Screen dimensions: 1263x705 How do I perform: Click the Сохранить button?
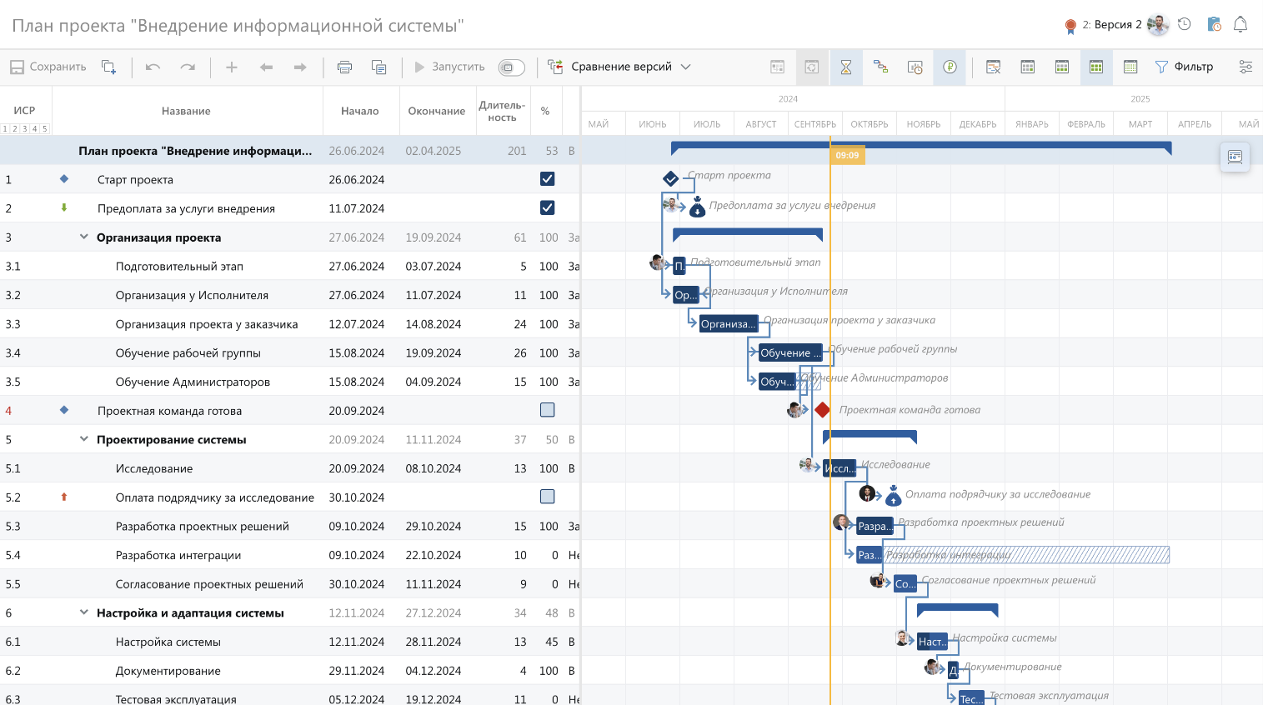click(x=48, y=67)
